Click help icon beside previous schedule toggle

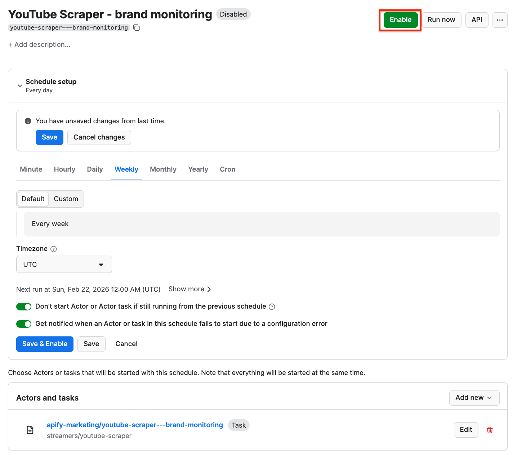point(272,307)
